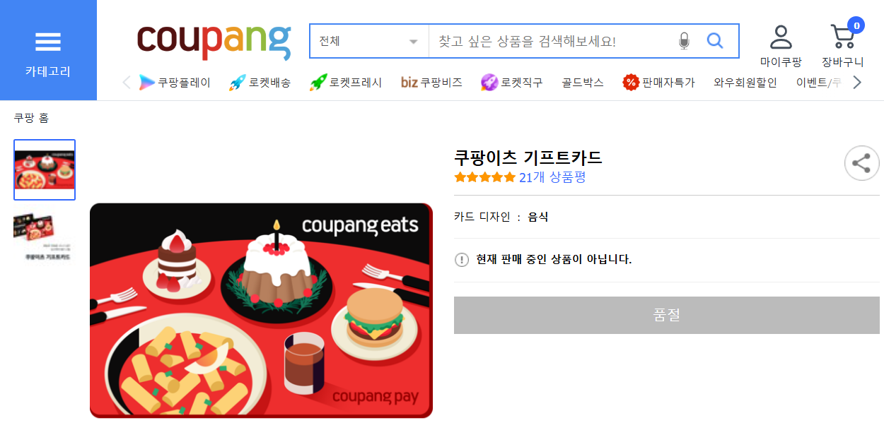This screenshot has height=430, width=884.
Task: Open the 카테고리 hamburger menu
Action: [48, 50]
